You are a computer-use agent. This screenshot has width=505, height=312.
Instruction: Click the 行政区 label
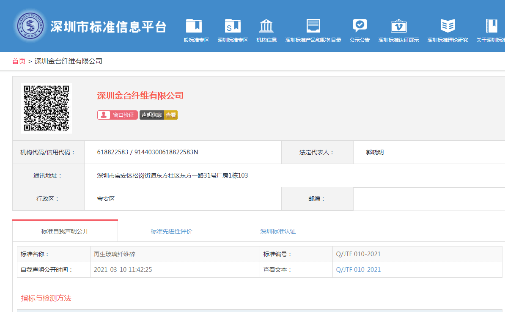[x=48, y=199]
